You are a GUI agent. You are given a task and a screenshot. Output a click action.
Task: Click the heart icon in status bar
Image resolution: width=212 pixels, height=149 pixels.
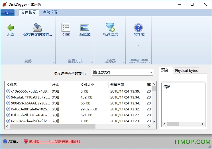tap(26, 141)
